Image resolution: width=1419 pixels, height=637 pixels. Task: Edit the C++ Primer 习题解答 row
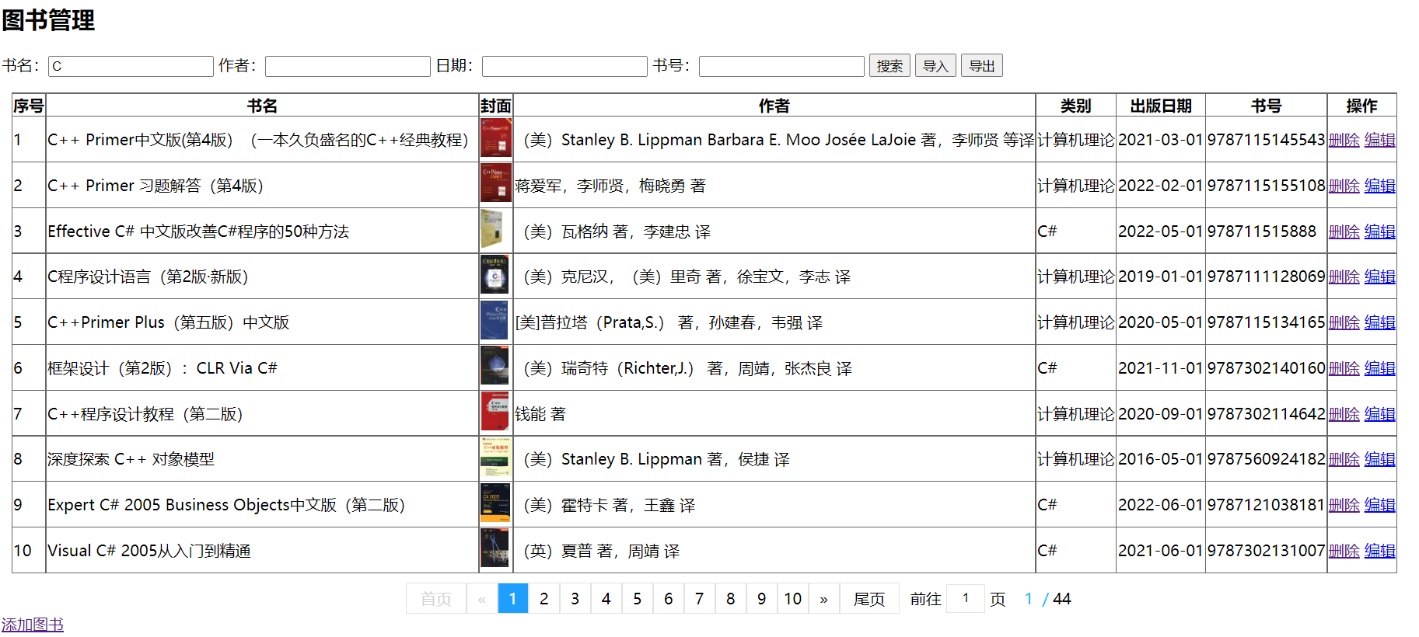(x=1380, y=186)
